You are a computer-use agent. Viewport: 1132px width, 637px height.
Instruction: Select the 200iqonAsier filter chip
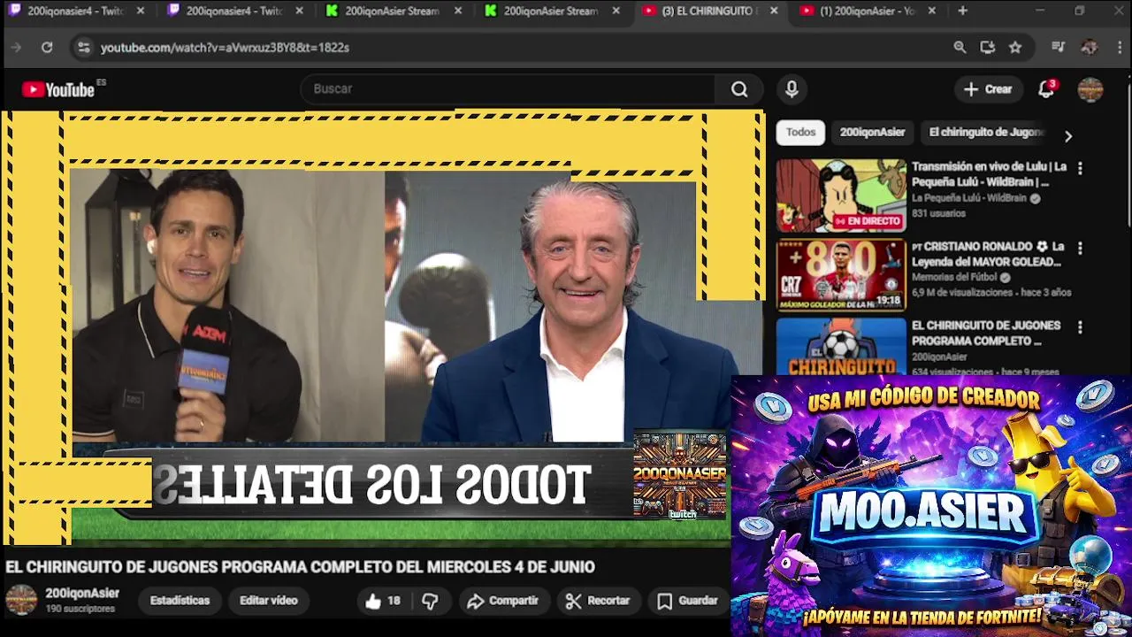point(872,132)
